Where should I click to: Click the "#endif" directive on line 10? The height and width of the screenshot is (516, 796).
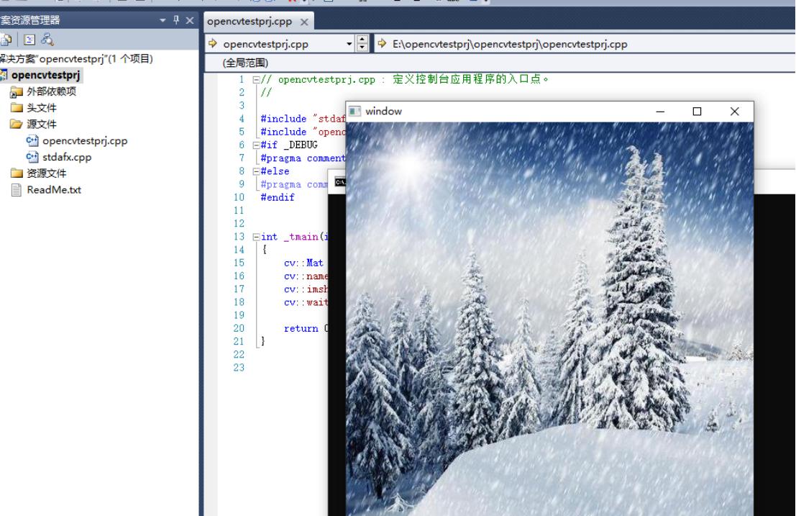pyautogui.click(x=277, y=198)
